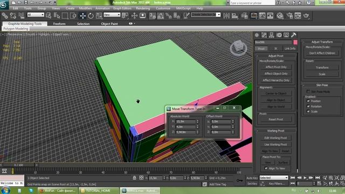Image resolution: width=345 pixels, height=194 pixels.
Task: Open the Material Editor icon
Action: click(280, 16)
